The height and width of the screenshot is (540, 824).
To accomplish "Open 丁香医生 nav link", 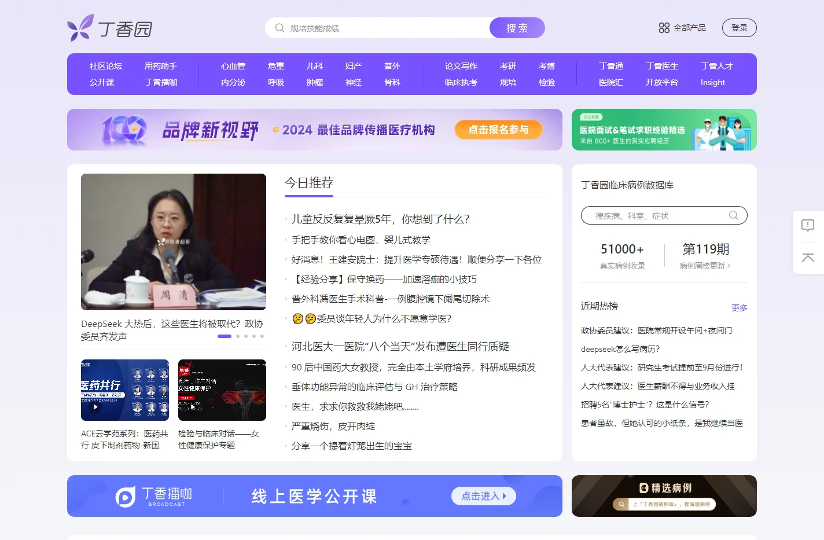I will click(x=662, y=66).
